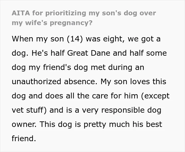Click the words "pretty much"
This screenshot has height=152, width=185.
tap(107, 125)
